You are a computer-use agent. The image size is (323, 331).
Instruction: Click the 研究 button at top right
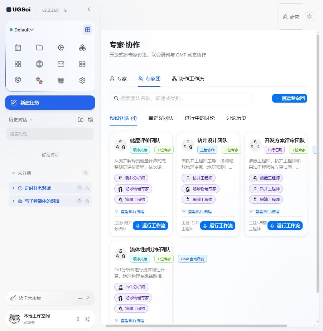(291, 17)
